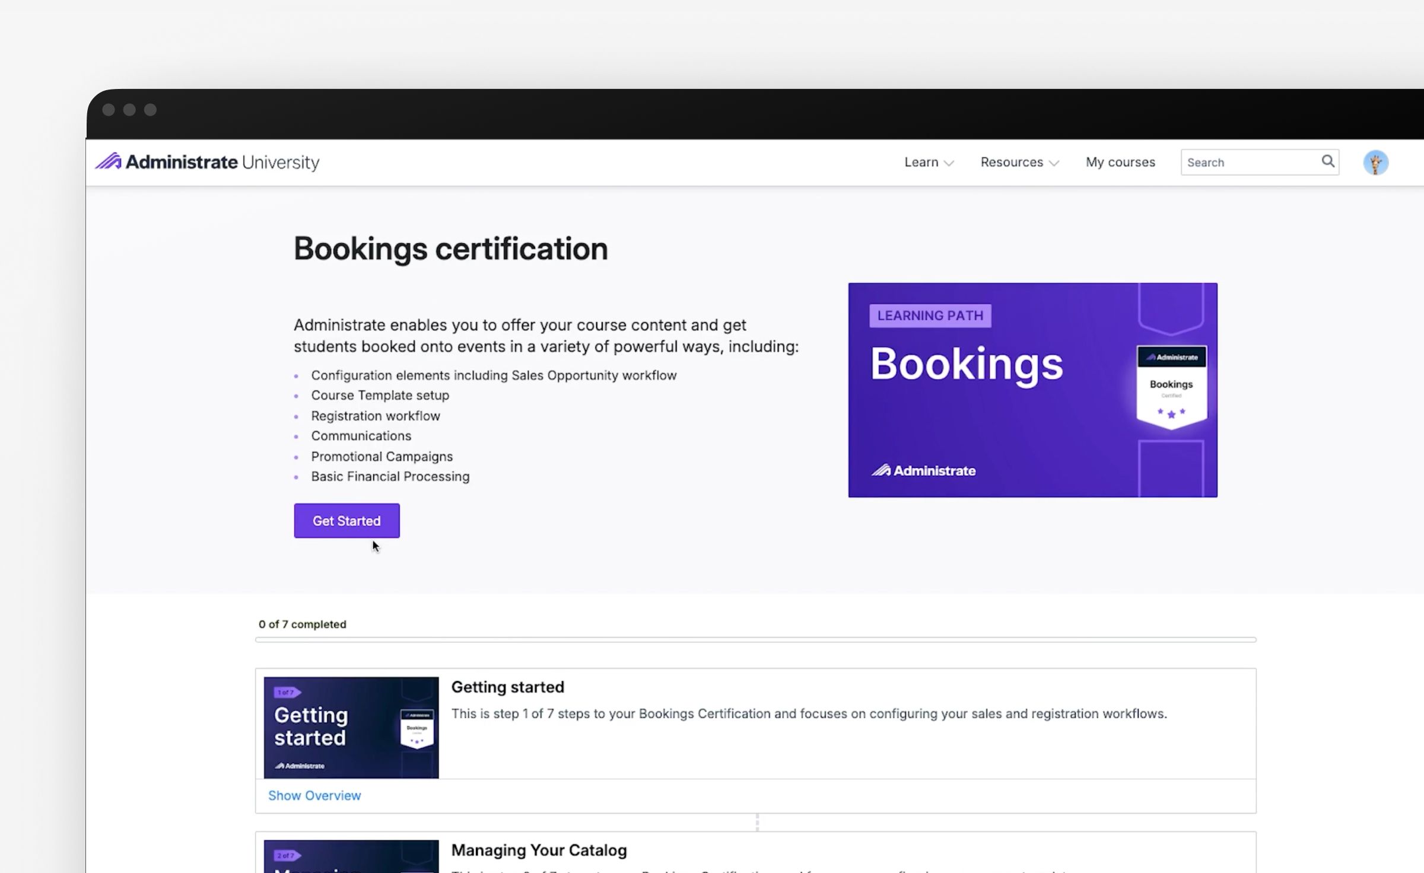Expand the Resources dropdown menu
The height and width of the screenshot is (873, 1424).
coord(1019,162)
